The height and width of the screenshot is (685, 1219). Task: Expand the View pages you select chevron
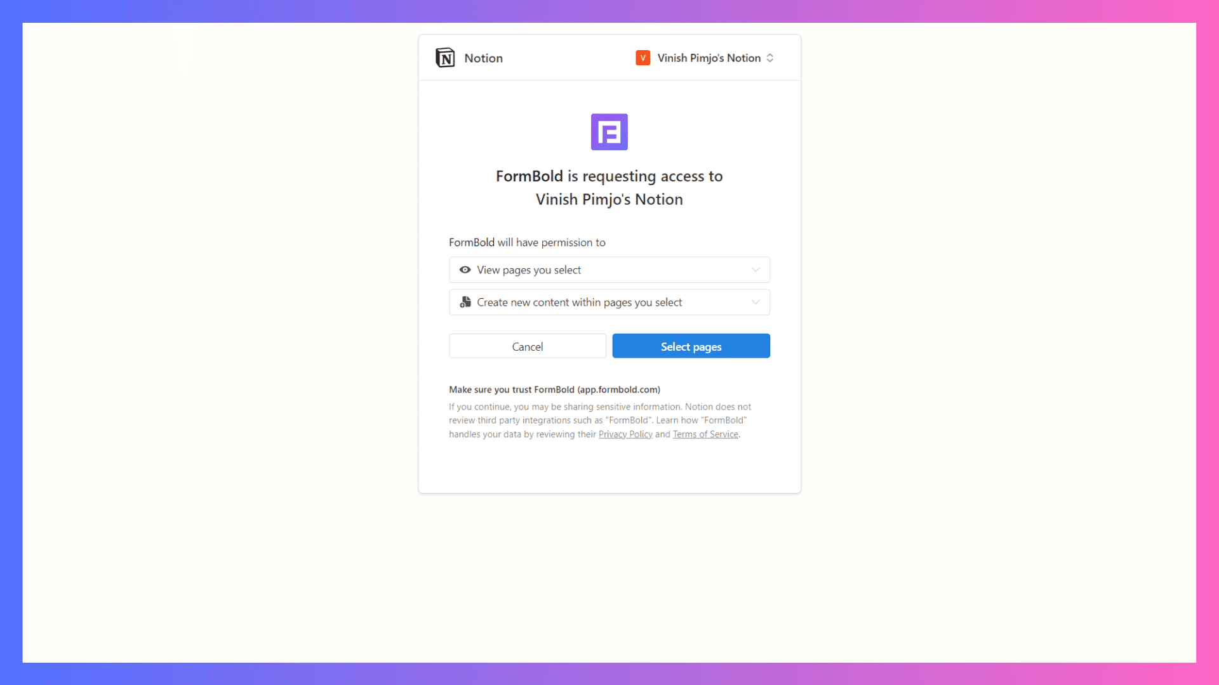point(756,270)
